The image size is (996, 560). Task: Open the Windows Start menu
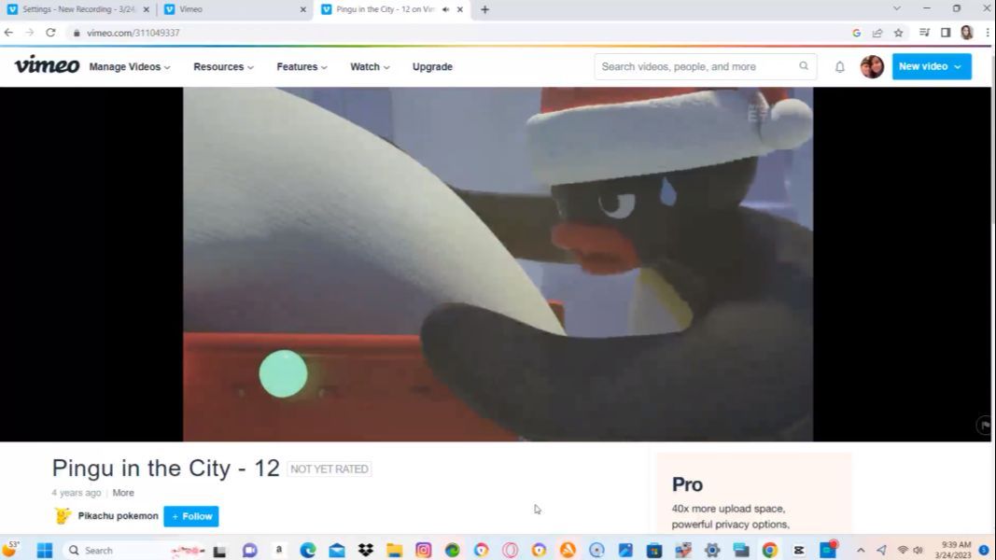45,550
